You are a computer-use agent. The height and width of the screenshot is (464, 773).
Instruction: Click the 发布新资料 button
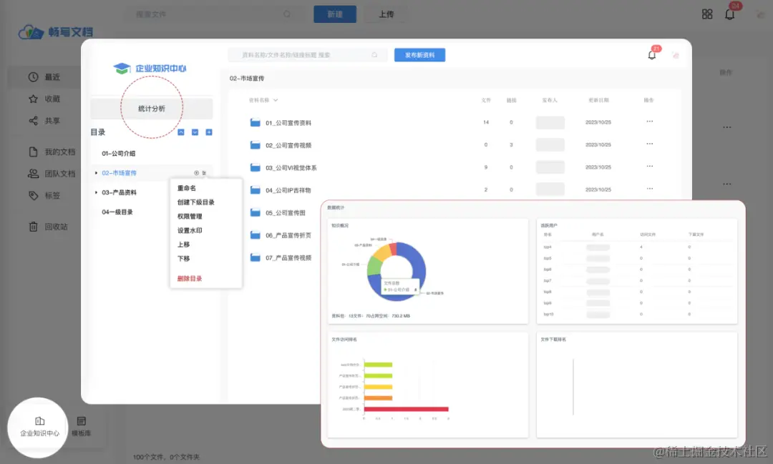click(419, 55)
